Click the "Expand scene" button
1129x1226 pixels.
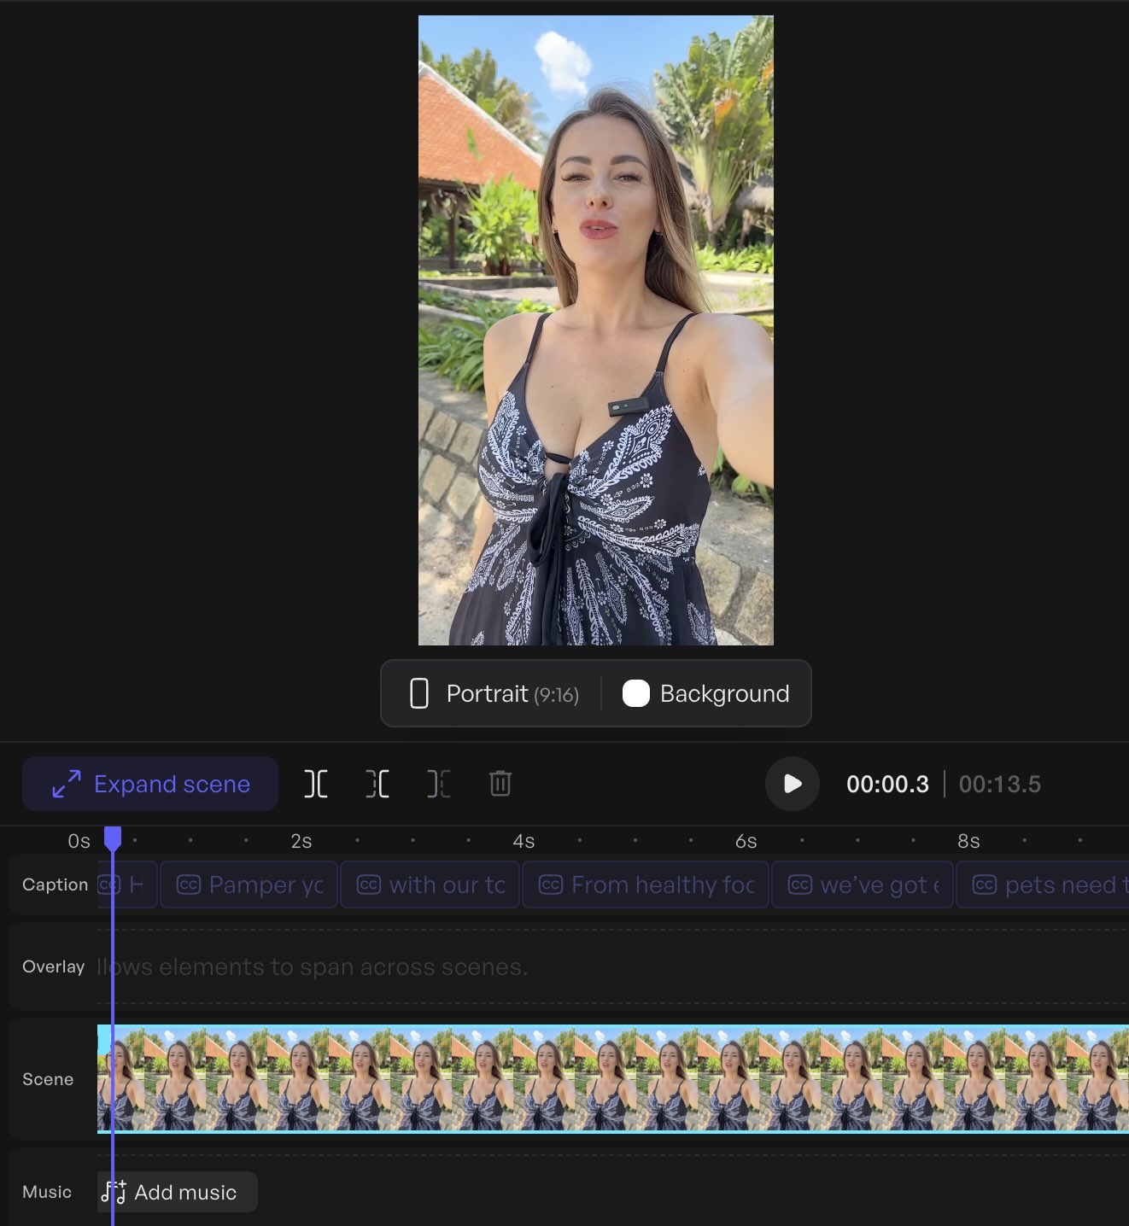[x=150, y=784]
